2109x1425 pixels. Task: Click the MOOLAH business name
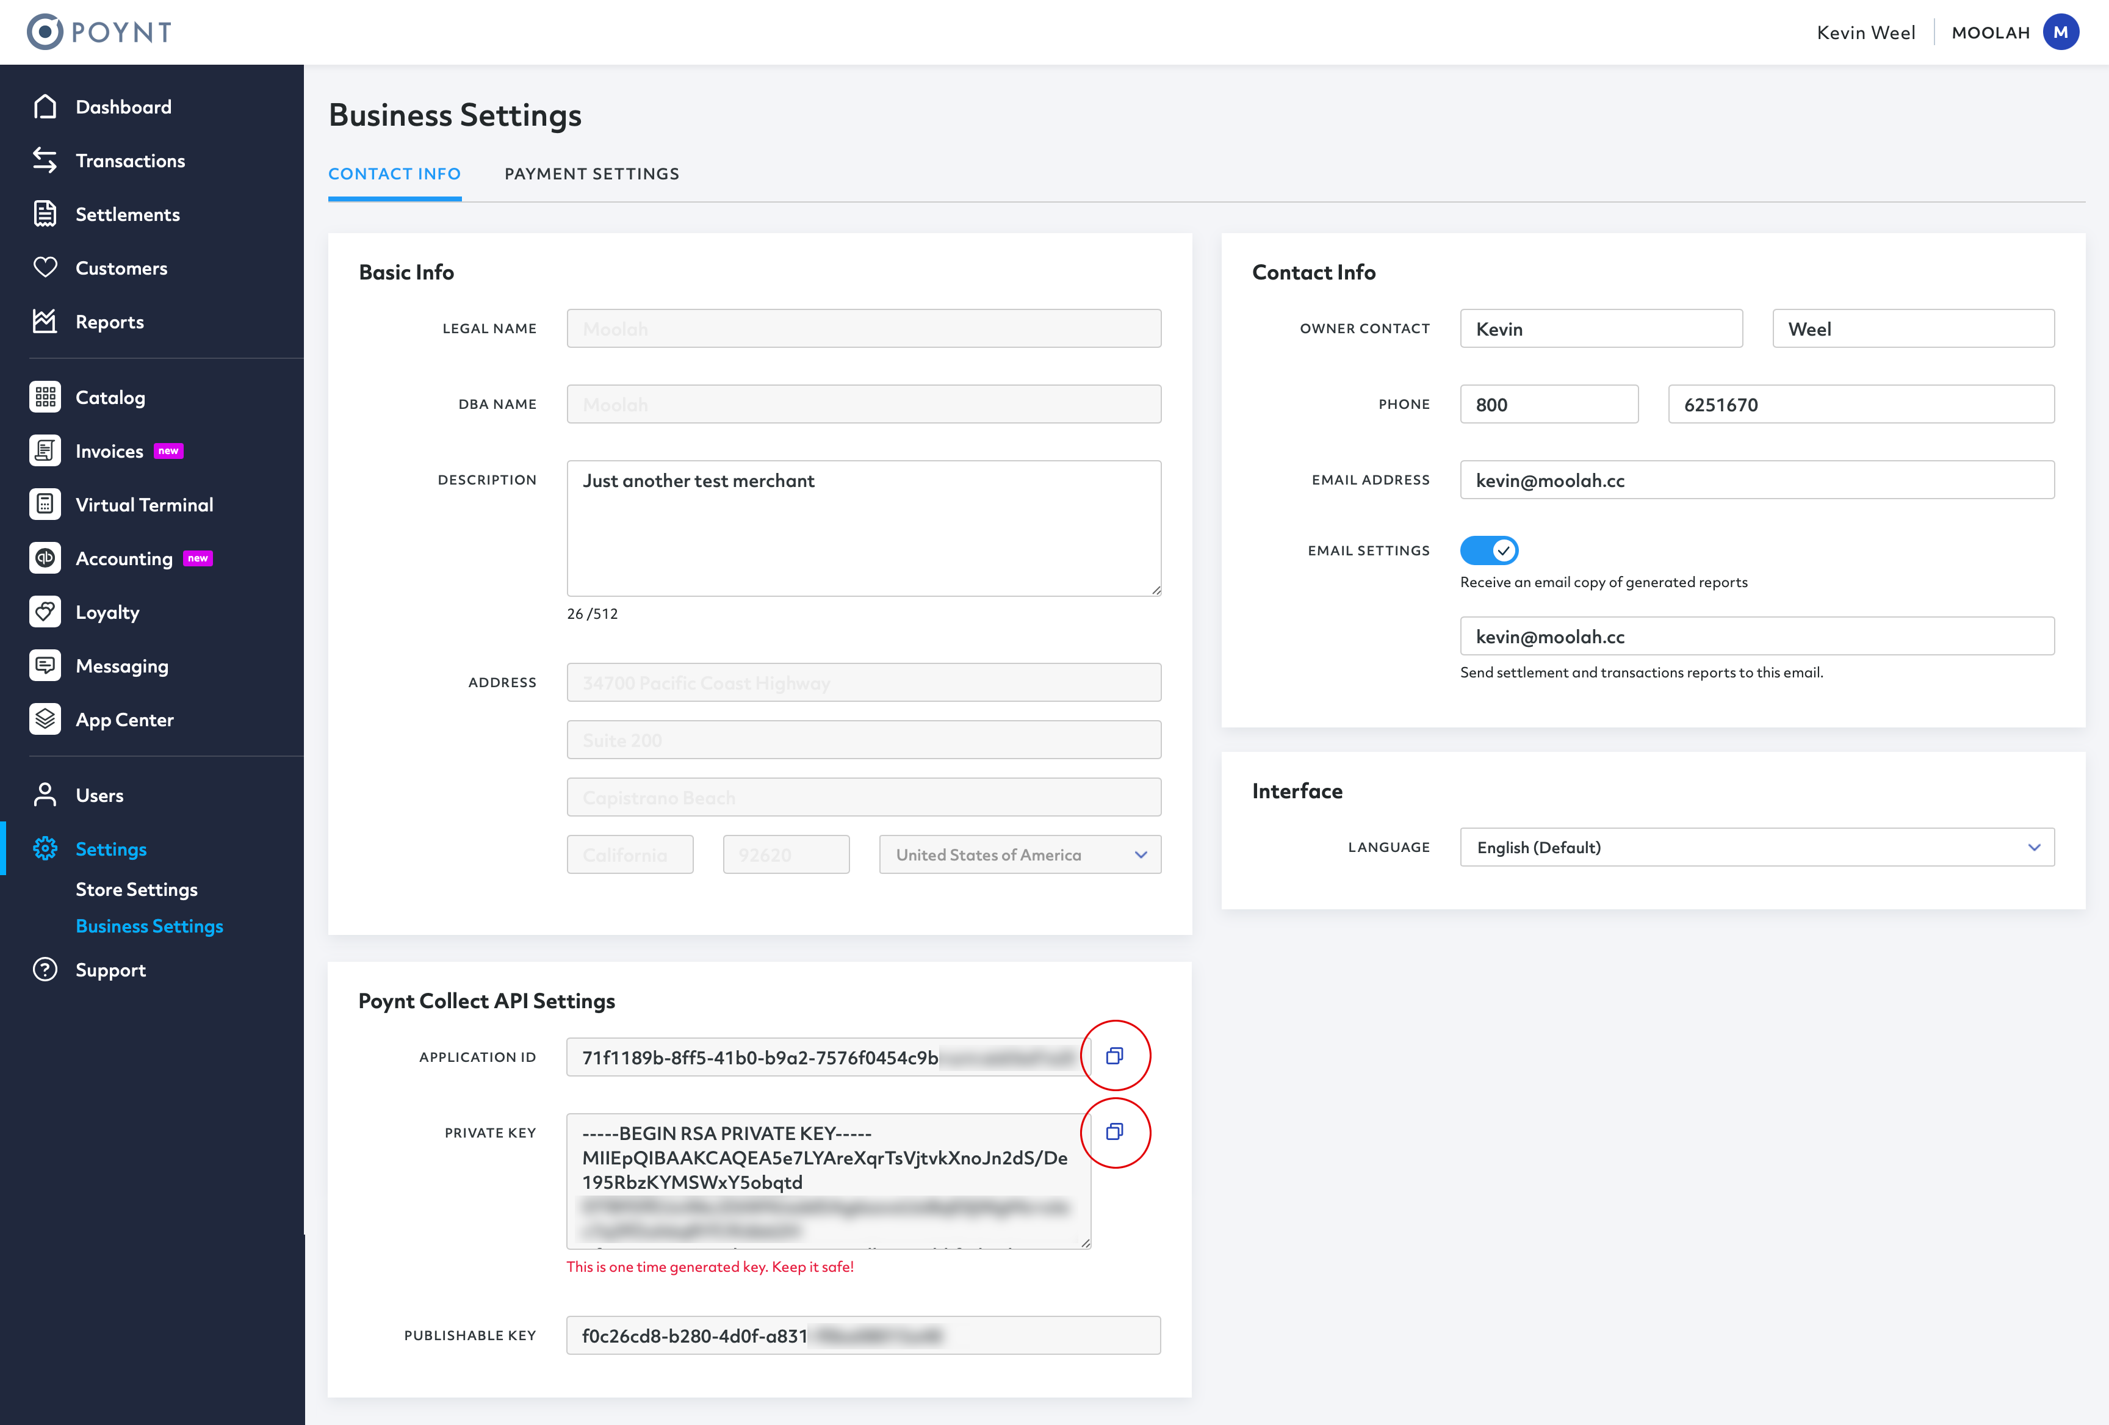[1990, 33]
